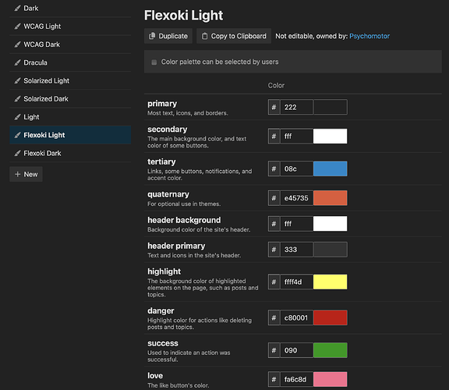Click the love hex field fa6c8d
This screenshot has width=449, height=390.
coord(297,379)
